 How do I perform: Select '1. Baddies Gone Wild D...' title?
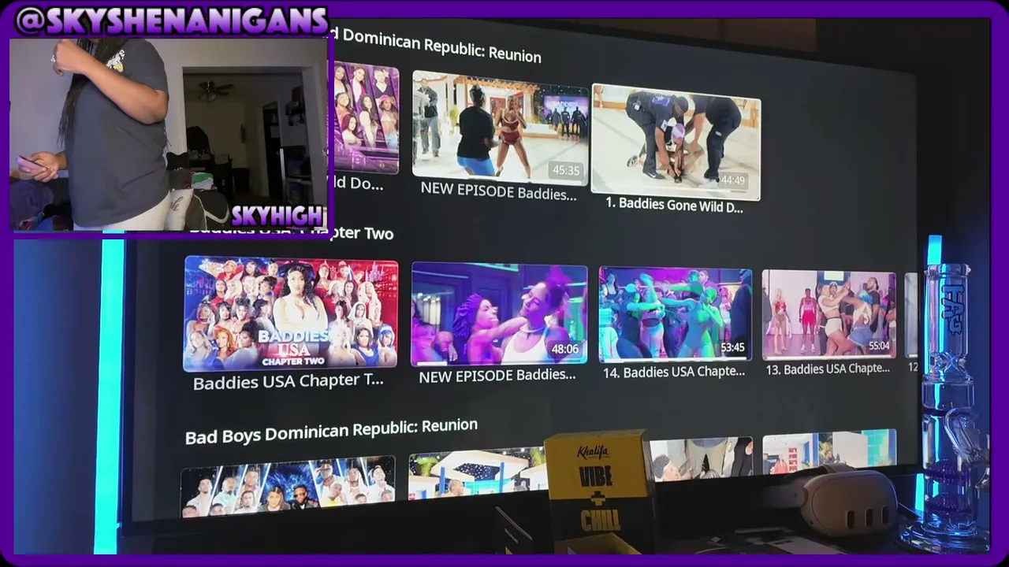(x=674, y=205)
